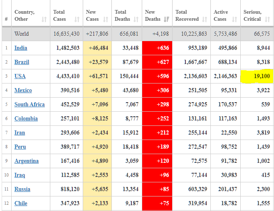Open the Chile country link
The image size is (274, 211).
(x=21, y=204)
